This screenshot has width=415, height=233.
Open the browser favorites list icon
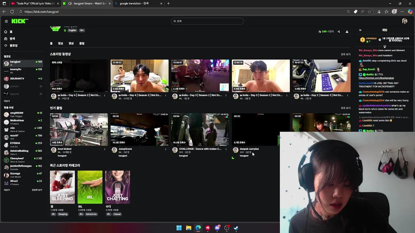(x=386, y=12)
